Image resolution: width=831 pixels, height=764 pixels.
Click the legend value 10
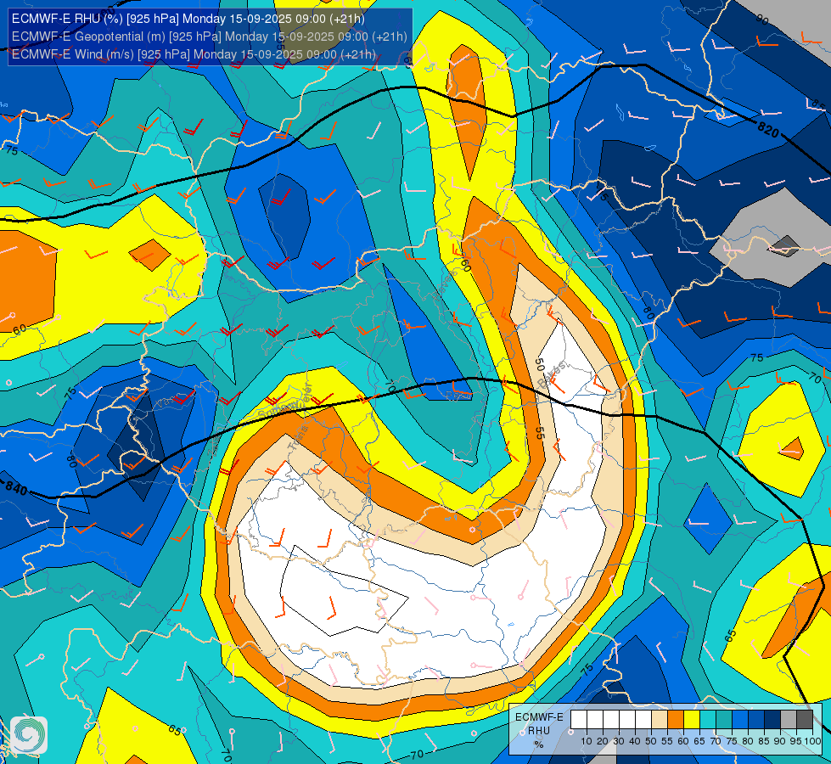[x=587, y=741]
